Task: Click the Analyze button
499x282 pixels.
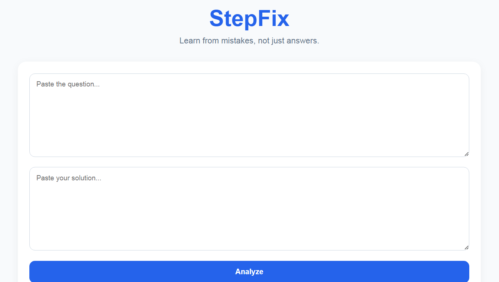Action: click(249, 272)
